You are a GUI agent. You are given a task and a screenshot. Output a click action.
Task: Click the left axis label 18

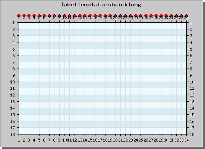click(13, 134)
